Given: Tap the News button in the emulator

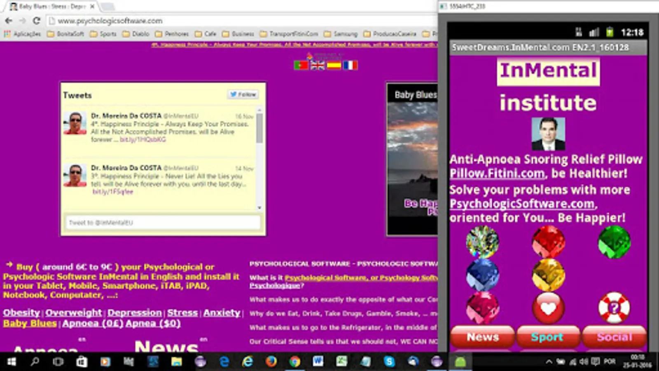Looking at the screenshot, I should [x=483, y=337].
